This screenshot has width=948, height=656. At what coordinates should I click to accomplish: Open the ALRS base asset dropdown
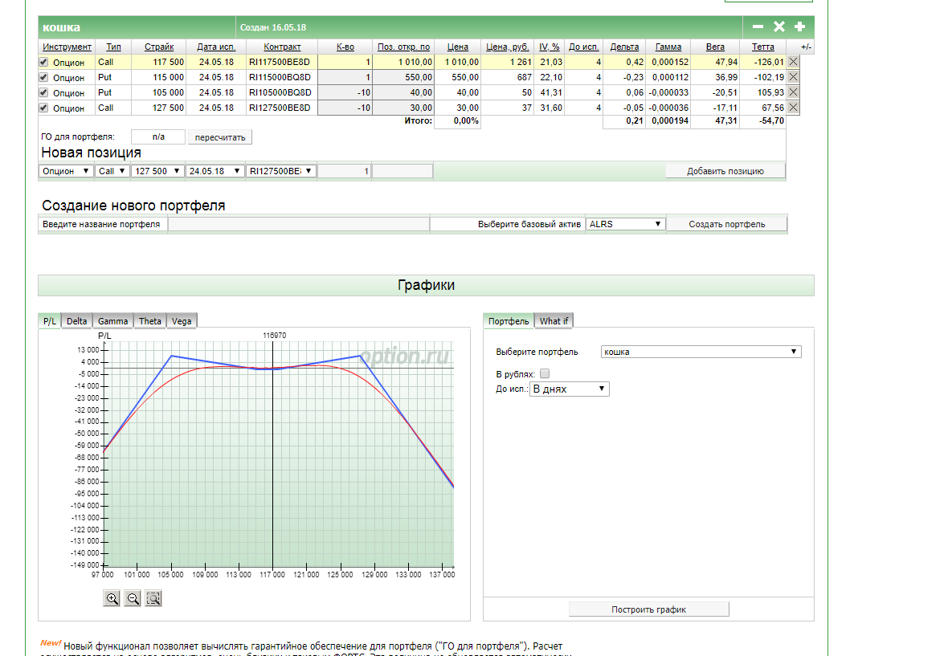point(625,224)
